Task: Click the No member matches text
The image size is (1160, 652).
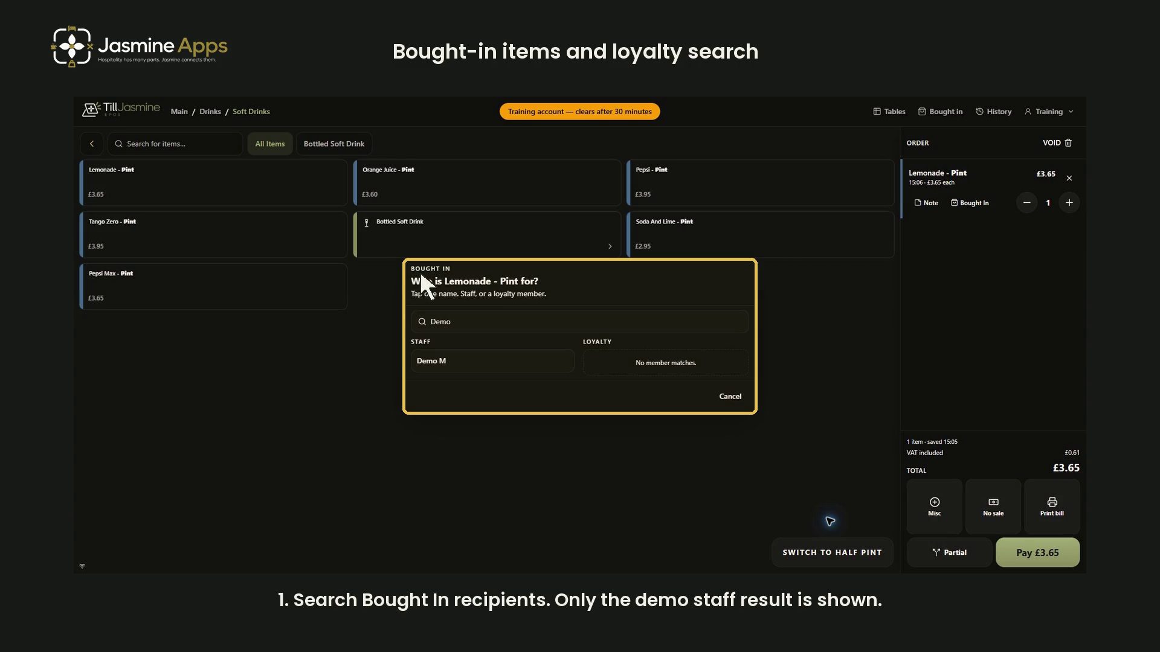Action: [666, 363]
